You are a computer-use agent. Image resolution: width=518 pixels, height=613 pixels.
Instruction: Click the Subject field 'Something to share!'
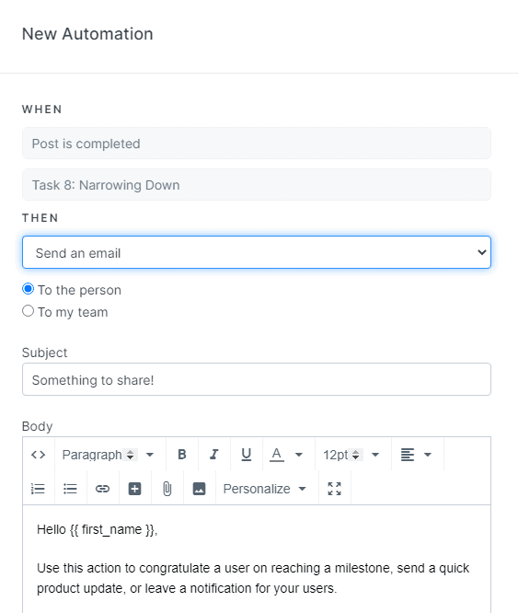click(257, 379)
